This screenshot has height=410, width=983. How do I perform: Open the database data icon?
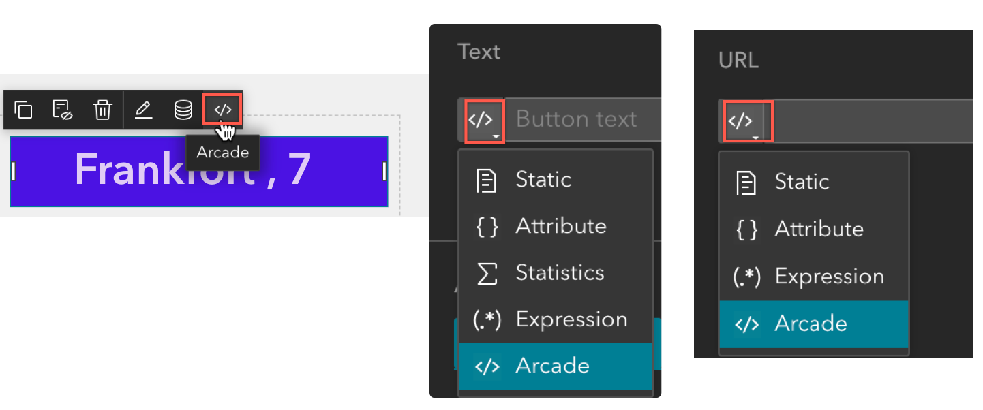pyautogui.click(x=183, y=110)
